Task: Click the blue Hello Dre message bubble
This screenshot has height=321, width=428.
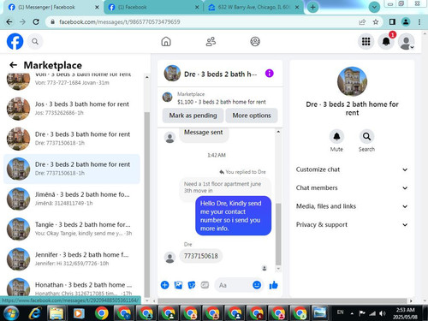Action: [x=233, y=216]
